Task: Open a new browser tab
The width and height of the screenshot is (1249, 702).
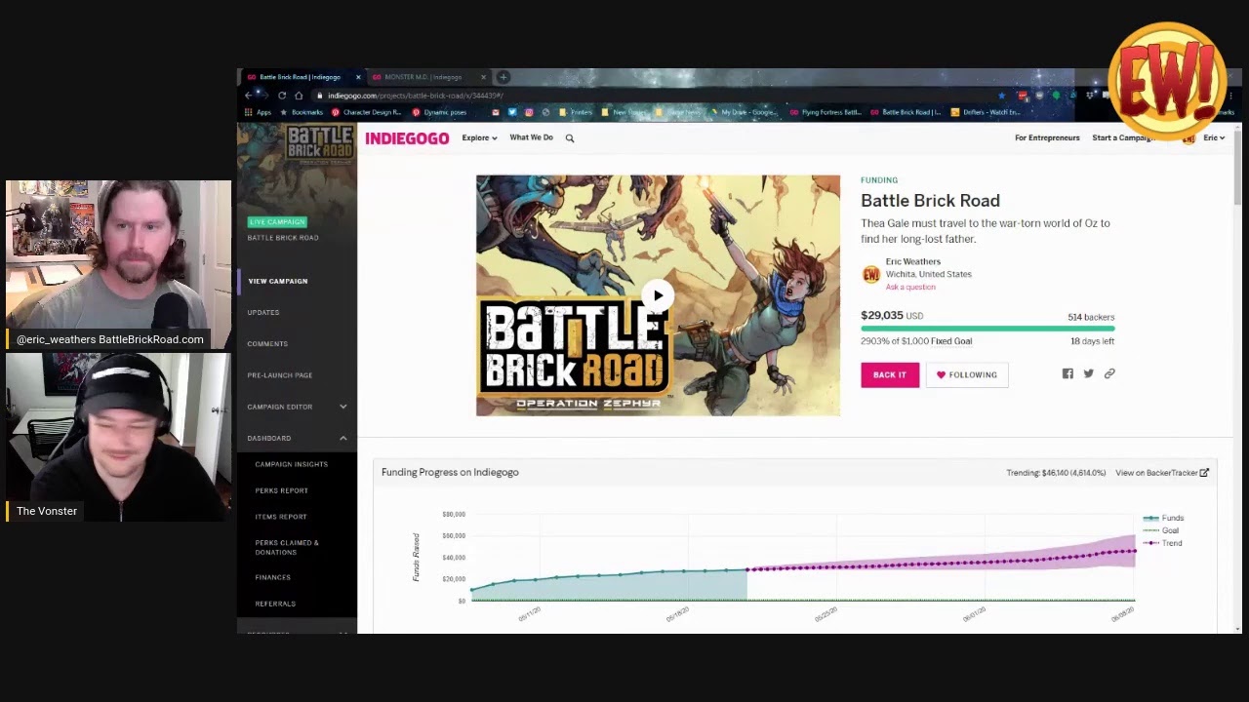Action: [x=504, y=77]
